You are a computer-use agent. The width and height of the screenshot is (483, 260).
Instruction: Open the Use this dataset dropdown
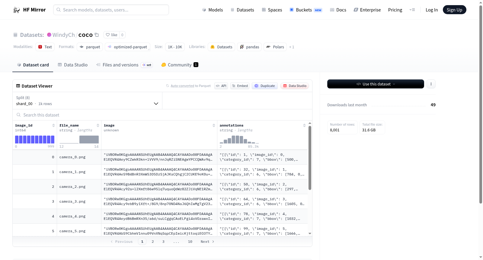pyautogui.click(x=376, y=84)
